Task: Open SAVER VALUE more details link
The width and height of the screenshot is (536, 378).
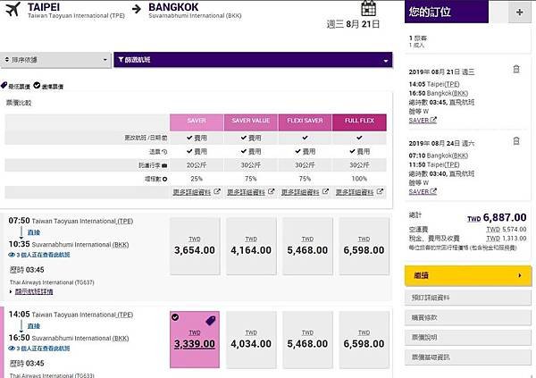Action: tap(250, 192)
